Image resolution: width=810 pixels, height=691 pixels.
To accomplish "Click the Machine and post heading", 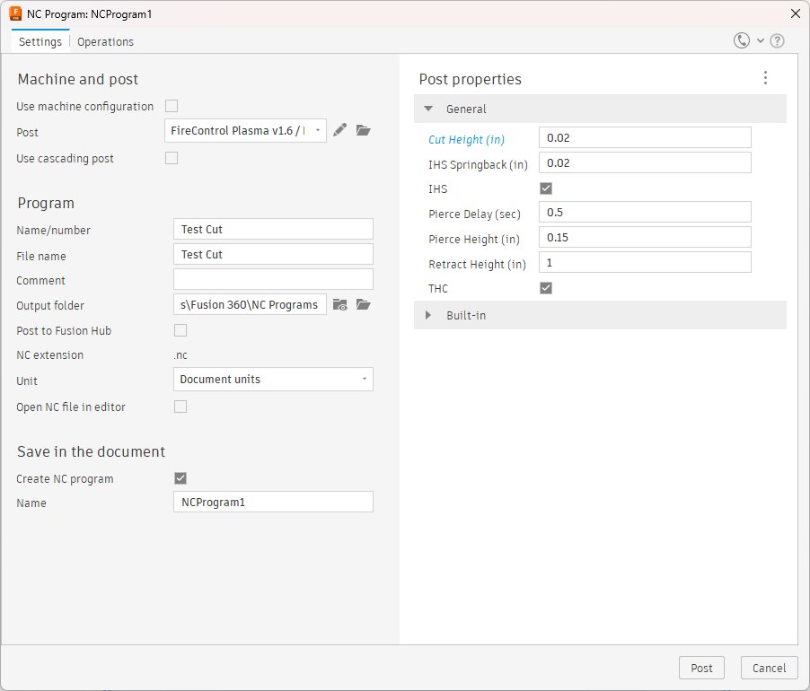I will 78,79.
